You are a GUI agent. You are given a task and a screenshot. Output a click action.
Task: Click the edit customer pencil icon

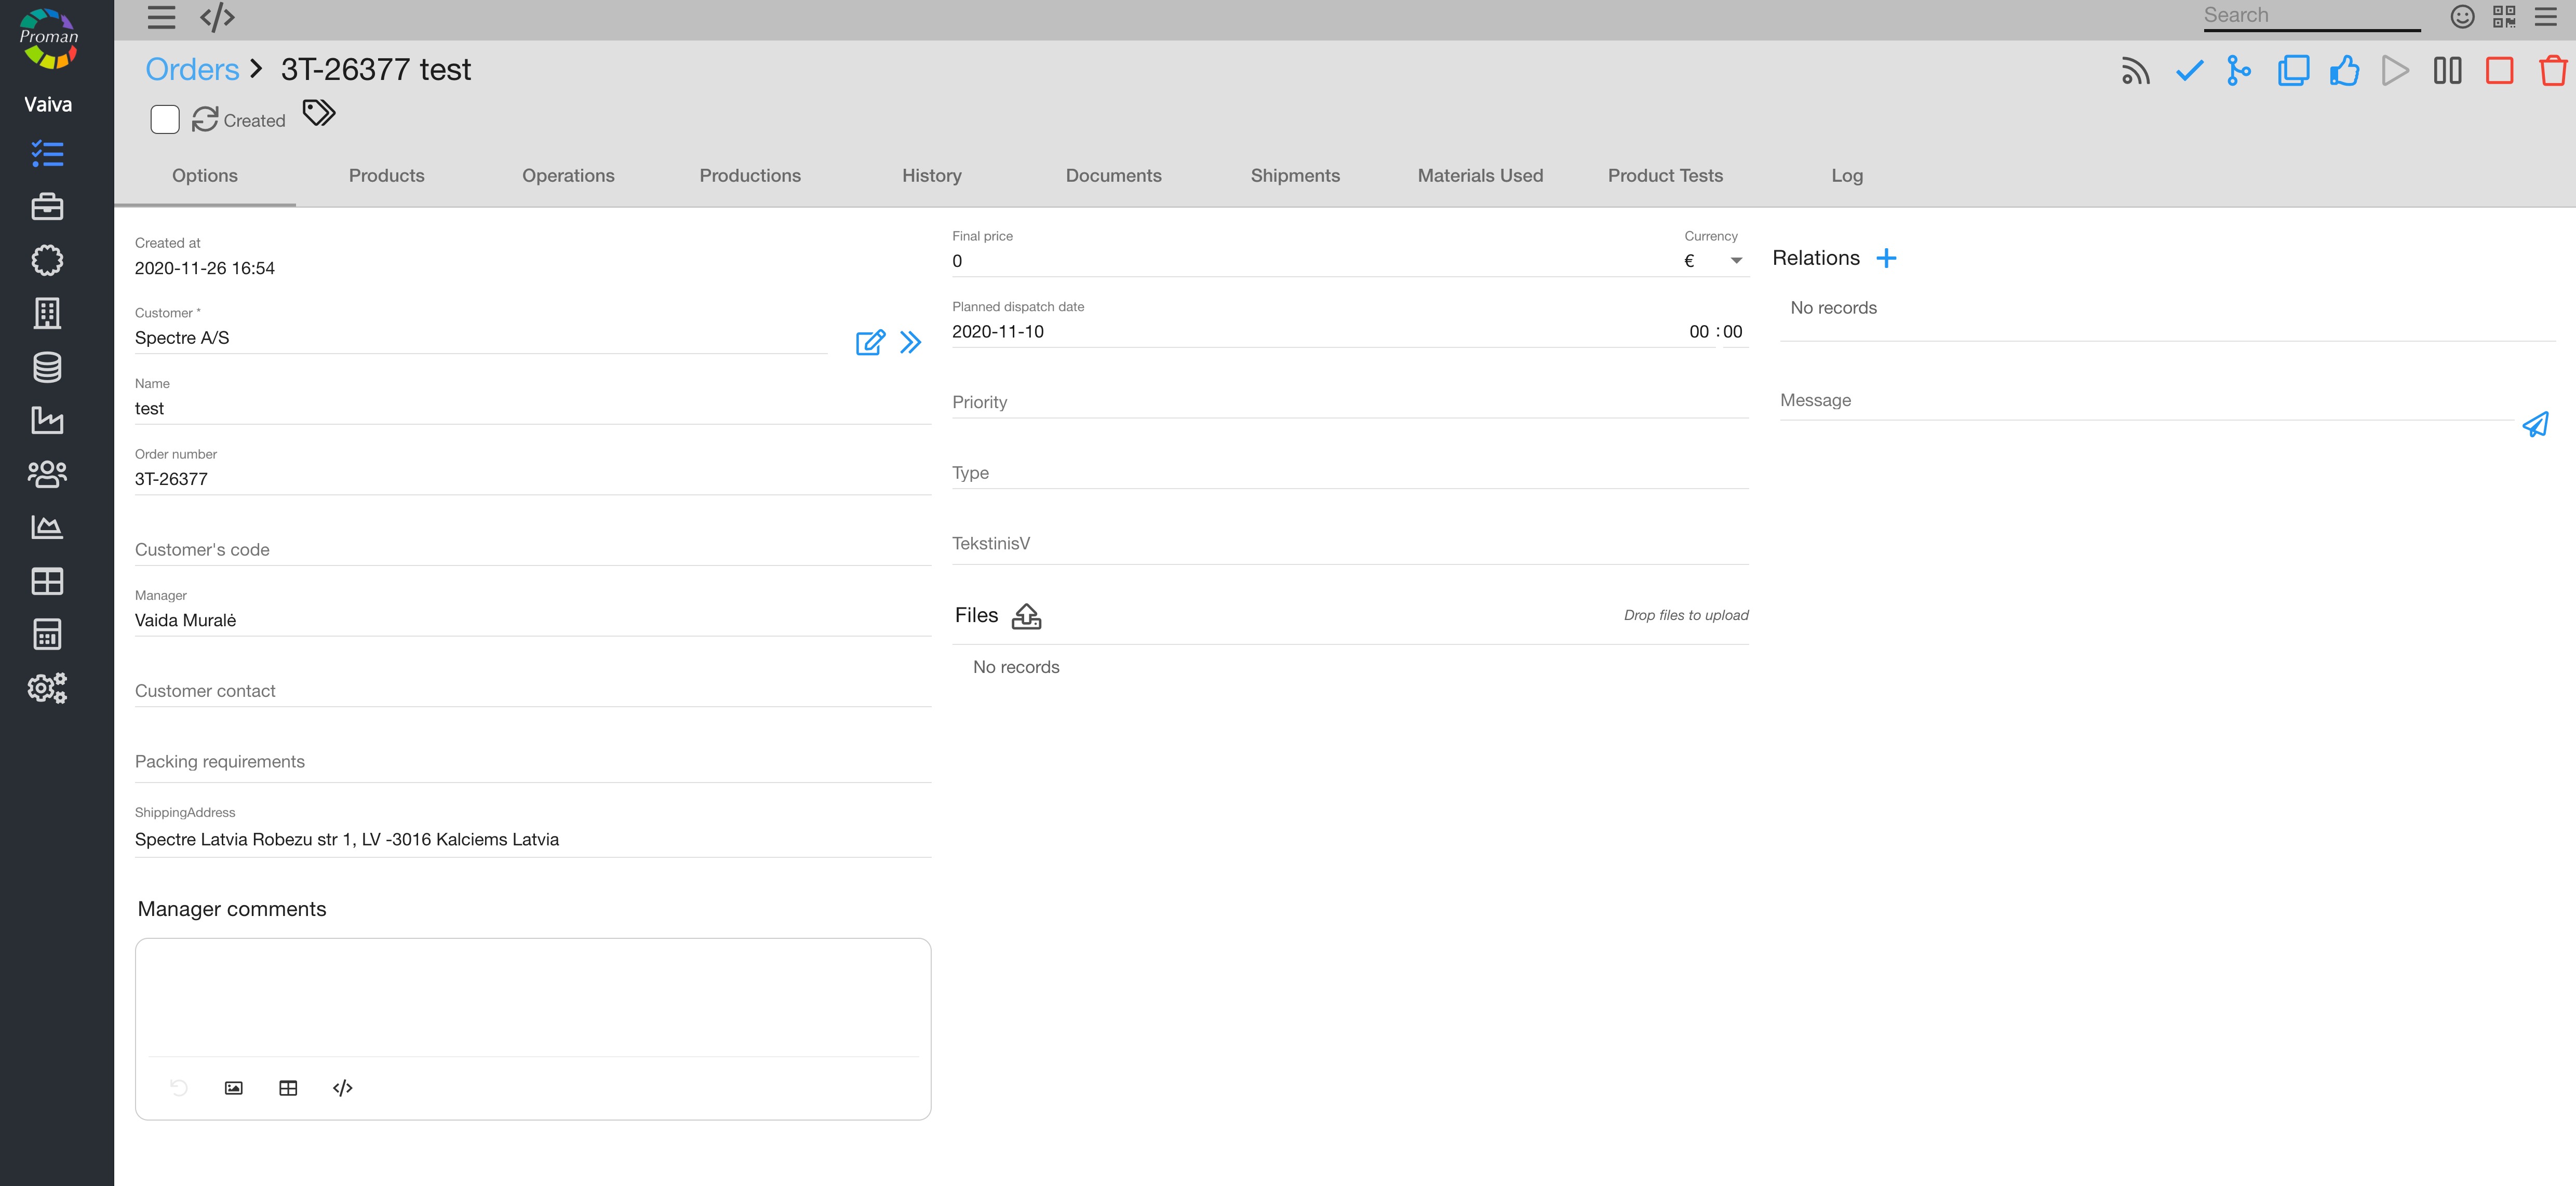pos(870,343)
